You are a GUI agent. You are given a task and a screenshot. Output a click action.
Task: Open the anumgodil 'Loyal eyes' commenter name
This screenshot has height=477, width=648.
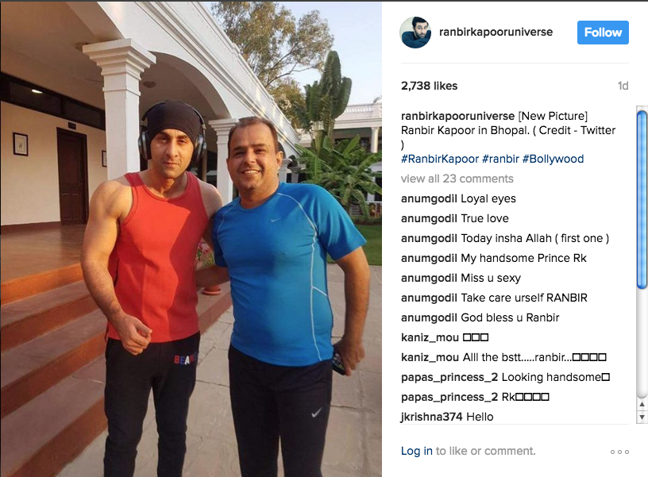pyautogui.click(x=429, y=198)
